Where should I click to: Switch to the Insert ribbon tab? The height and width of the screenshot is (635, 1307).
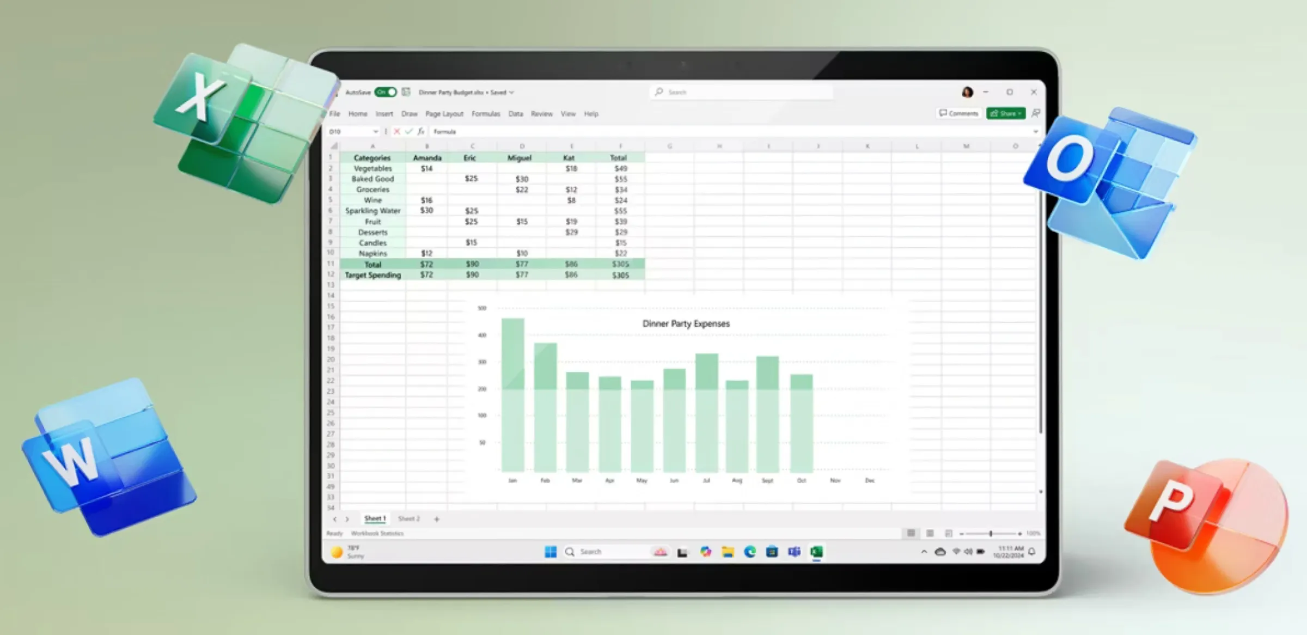[x=384, y=114]
